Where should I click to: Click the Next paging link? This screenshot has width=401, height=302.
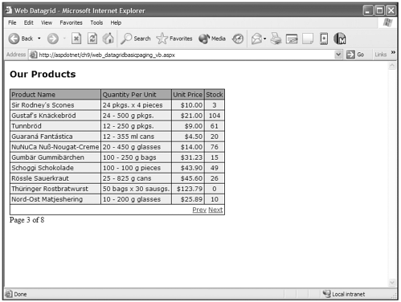[215, 210]
